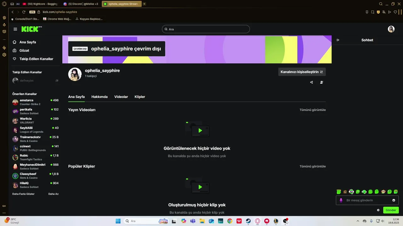Open the channel user-manage icon beside share
This screenshot has height=226, width=403.
pyautogui.click(x=321, y=82)
